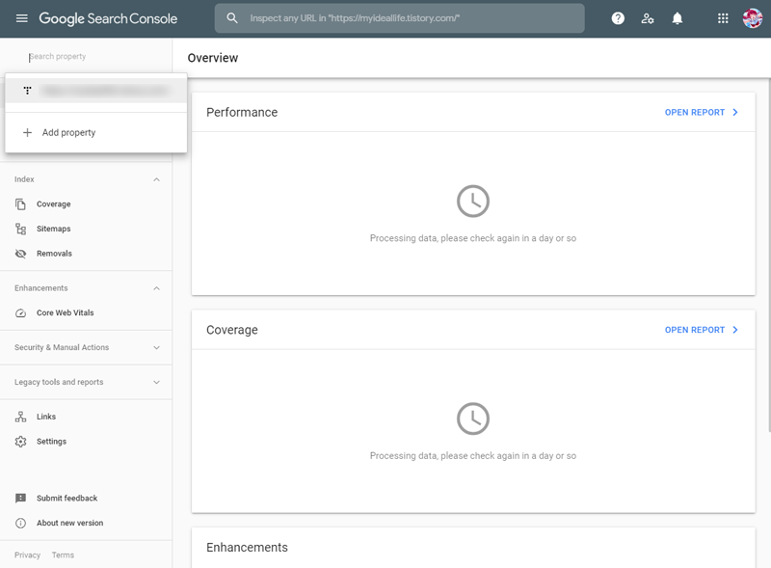Click the Removals crossed-eye icon

coord(20,254)
